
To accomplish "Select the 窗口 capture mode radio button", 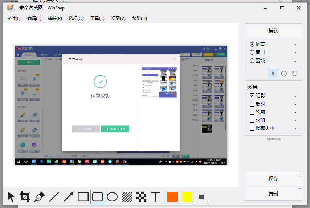I will [x=252, y=53].
